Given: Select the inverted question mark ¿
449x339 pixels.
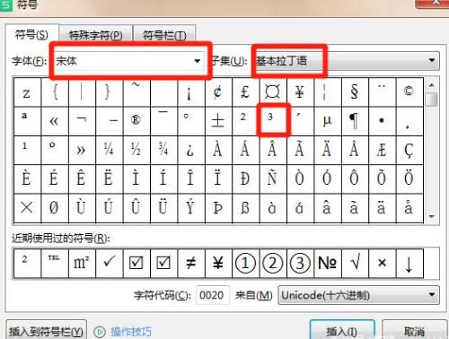Looking at the screenshot, I should pyautogui.click(x=191, y=150).
